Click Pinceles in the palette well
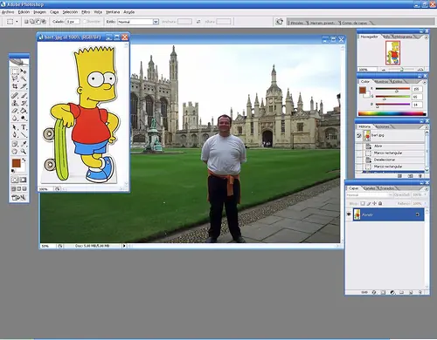The height and width of the screenshot is (340, 437). click(x=297, y=23)
